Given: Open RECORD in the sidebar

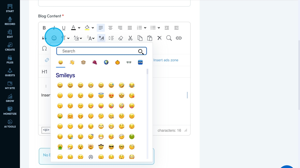Looking at the screenshot, I should (10, 21).
